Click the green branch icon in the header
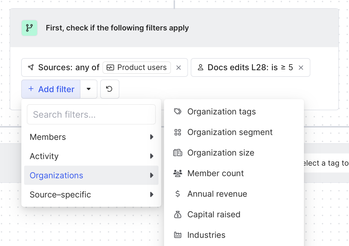Screen dimensions: 349x246 tap(29, 28)
